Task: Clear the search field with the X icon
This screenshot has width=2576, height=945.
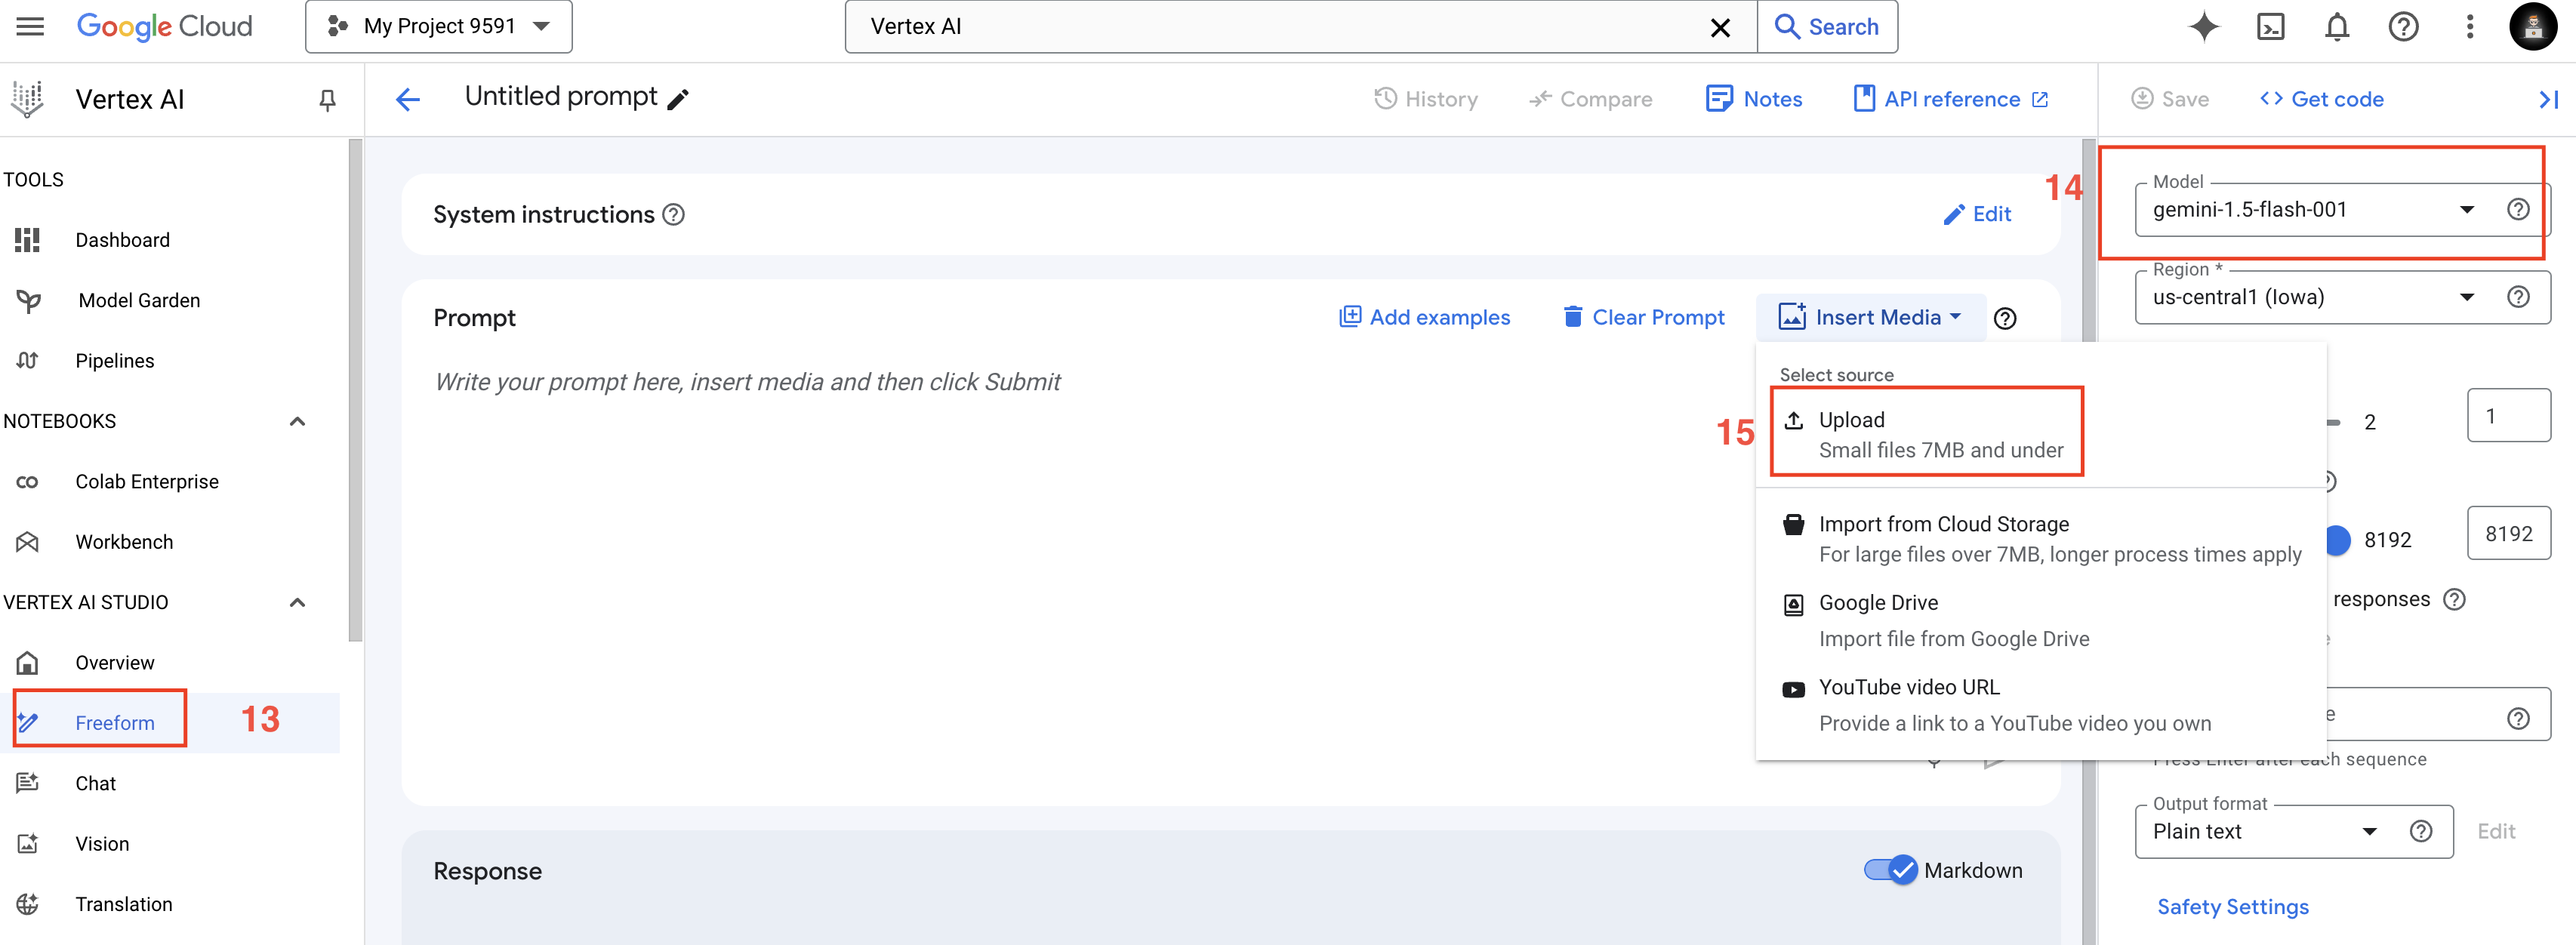Action: click(1720, 27)
